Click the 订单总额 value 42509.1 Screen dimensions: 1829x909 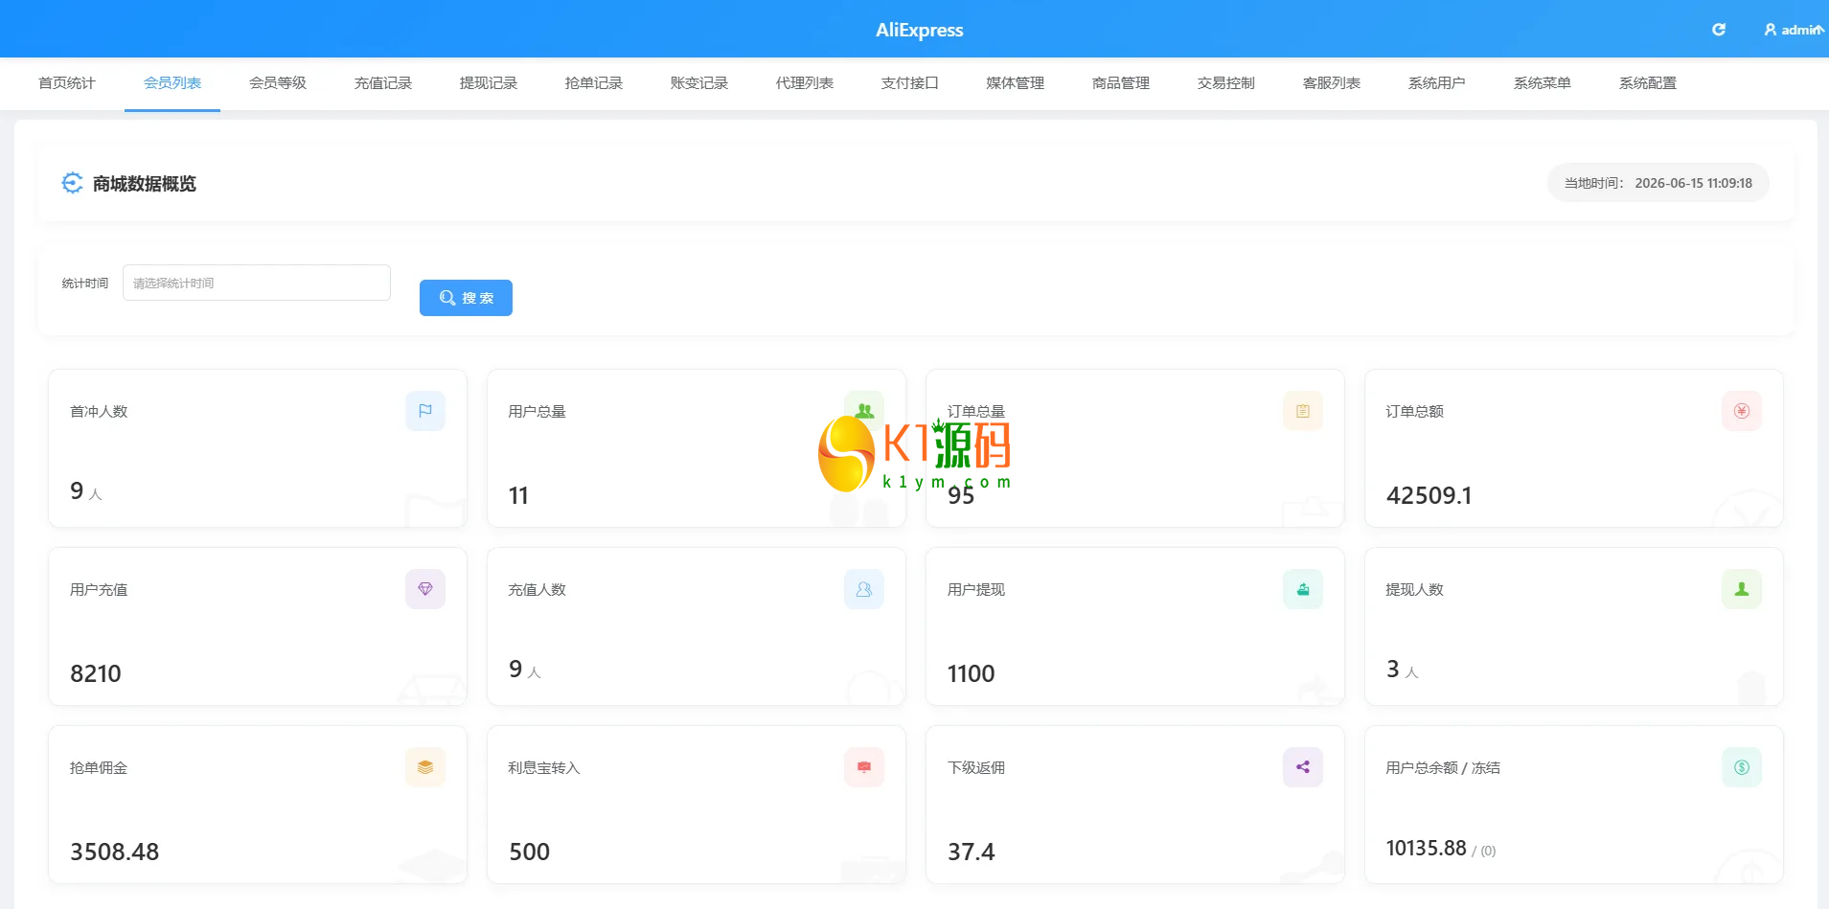tap(1429, 495)
